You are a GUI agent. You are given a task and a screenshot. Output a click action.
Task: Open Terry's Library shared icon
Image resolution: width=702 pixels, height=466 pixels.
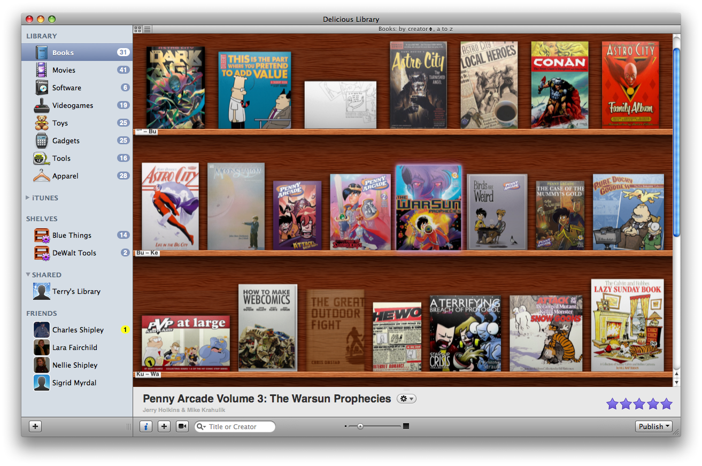42,291
